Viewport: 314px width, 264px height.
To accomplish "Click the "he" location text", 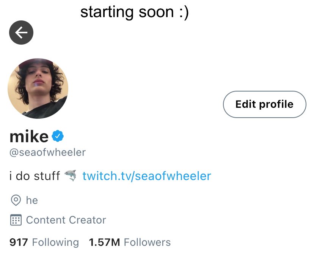I will coord(32,200).
